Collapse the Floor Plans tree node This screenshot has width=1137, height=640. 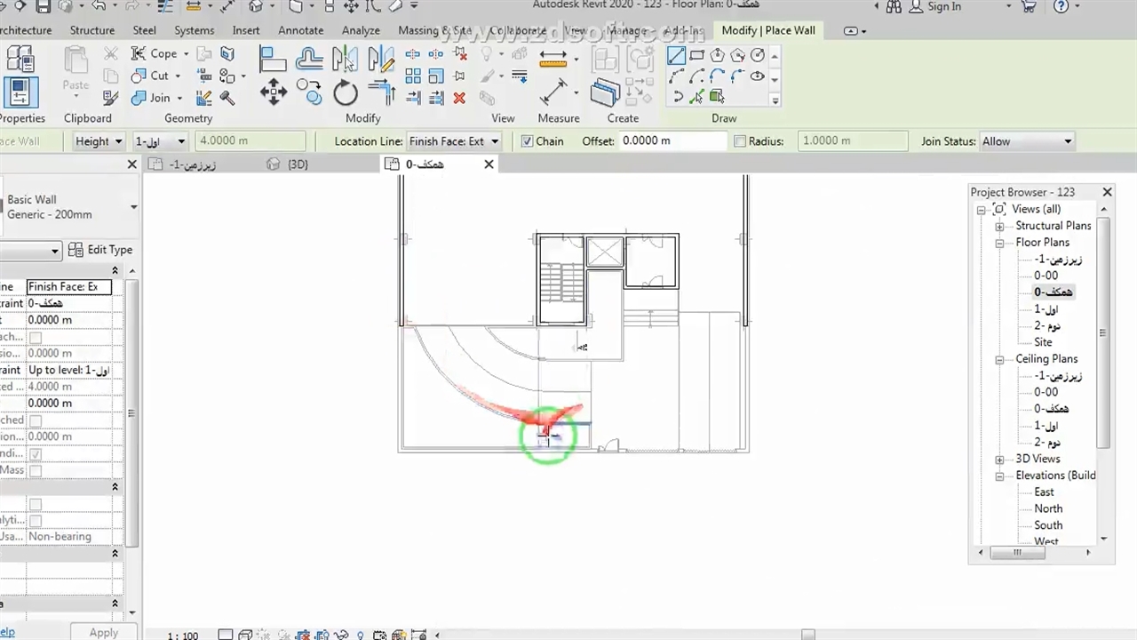[999, 243]
